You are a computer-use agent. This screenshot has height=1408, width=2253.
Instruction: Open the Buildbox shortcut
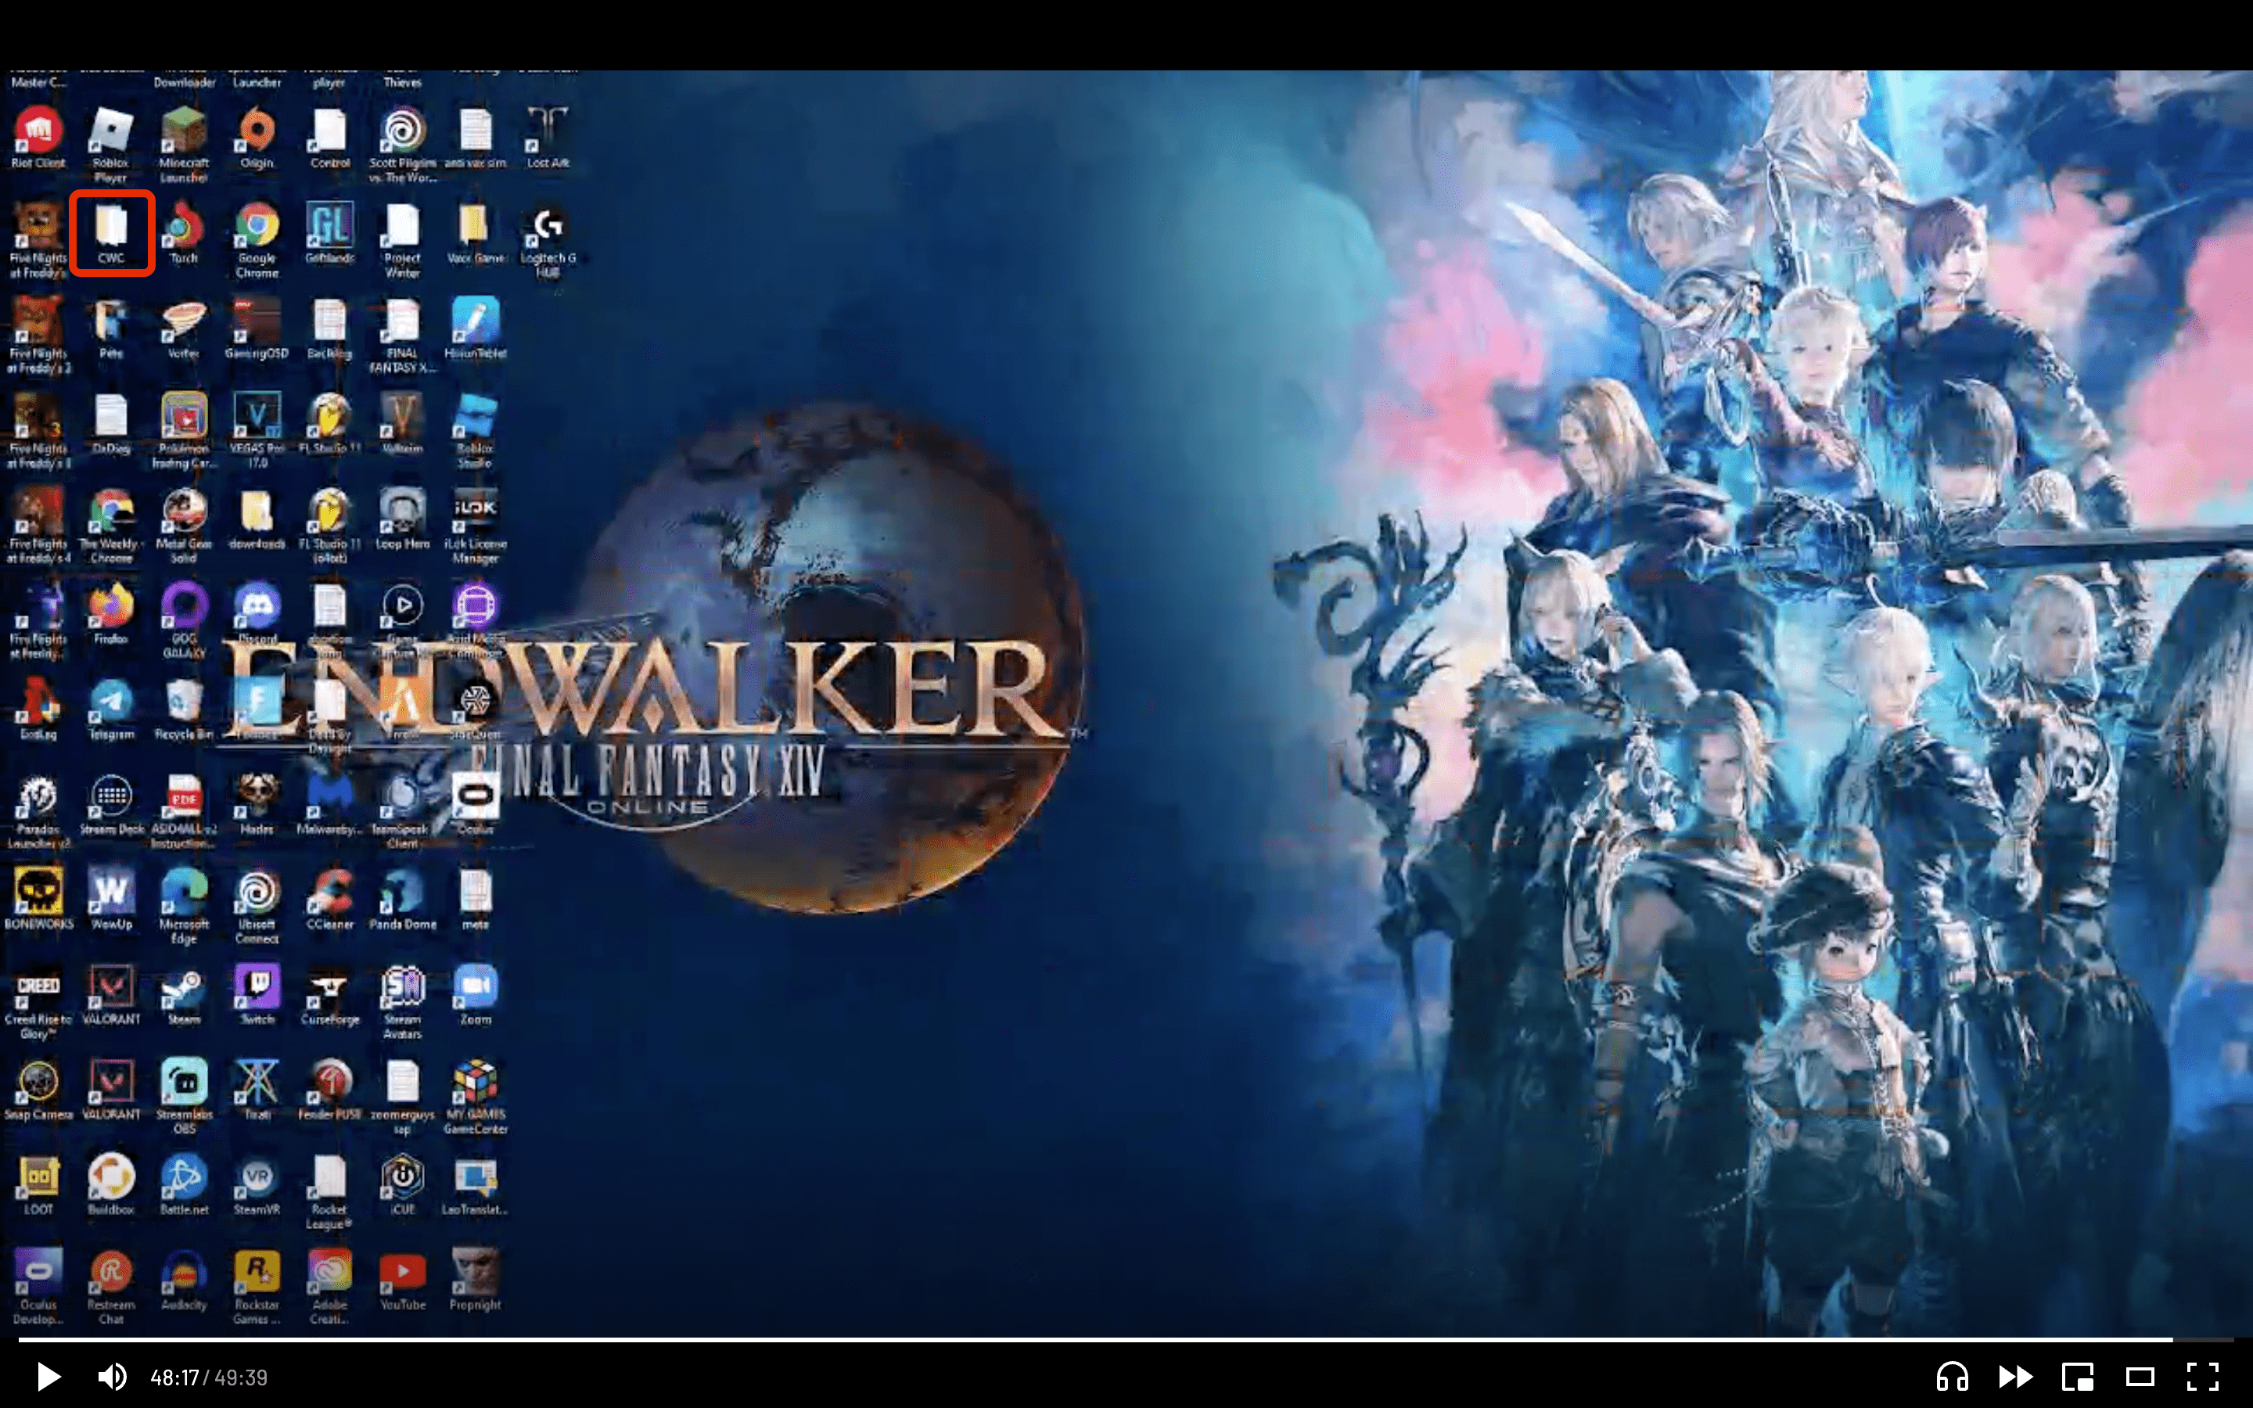[x=111, y=1184]
